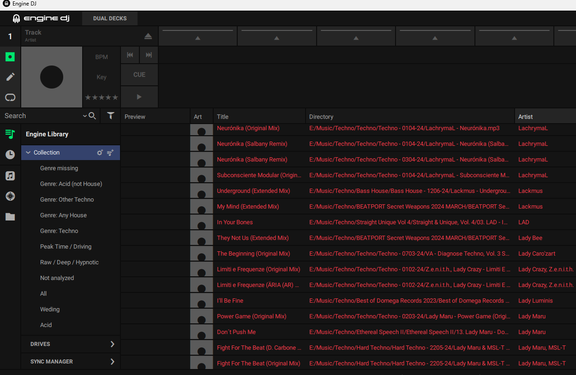
Task: Sort tracks by Artist column
Action: 545,117
